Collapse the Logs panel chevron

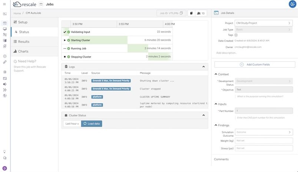click(203, 66)
